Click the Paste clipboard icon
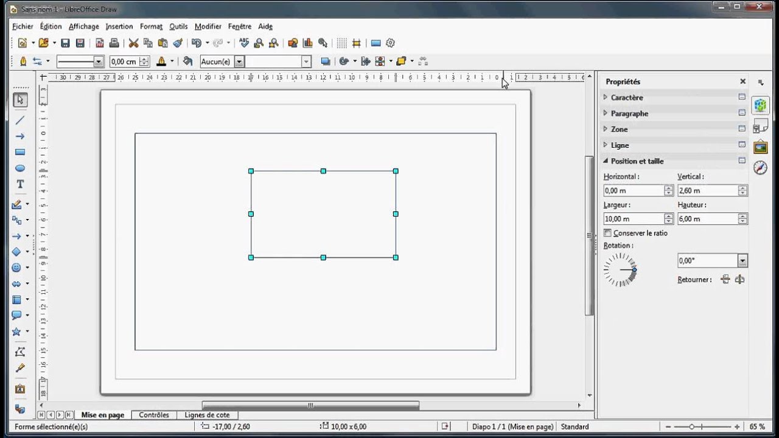 pyautogui.click(x=162, y=43)
